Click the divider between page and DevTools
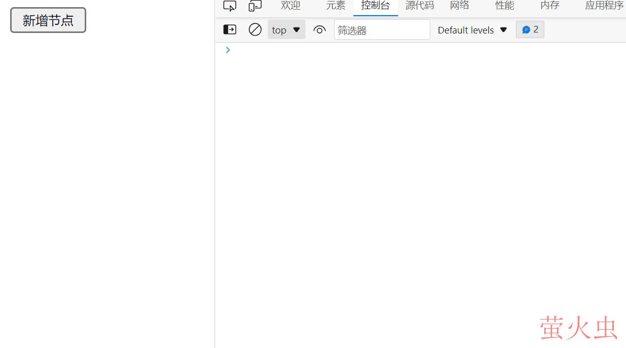 (215, 178)
